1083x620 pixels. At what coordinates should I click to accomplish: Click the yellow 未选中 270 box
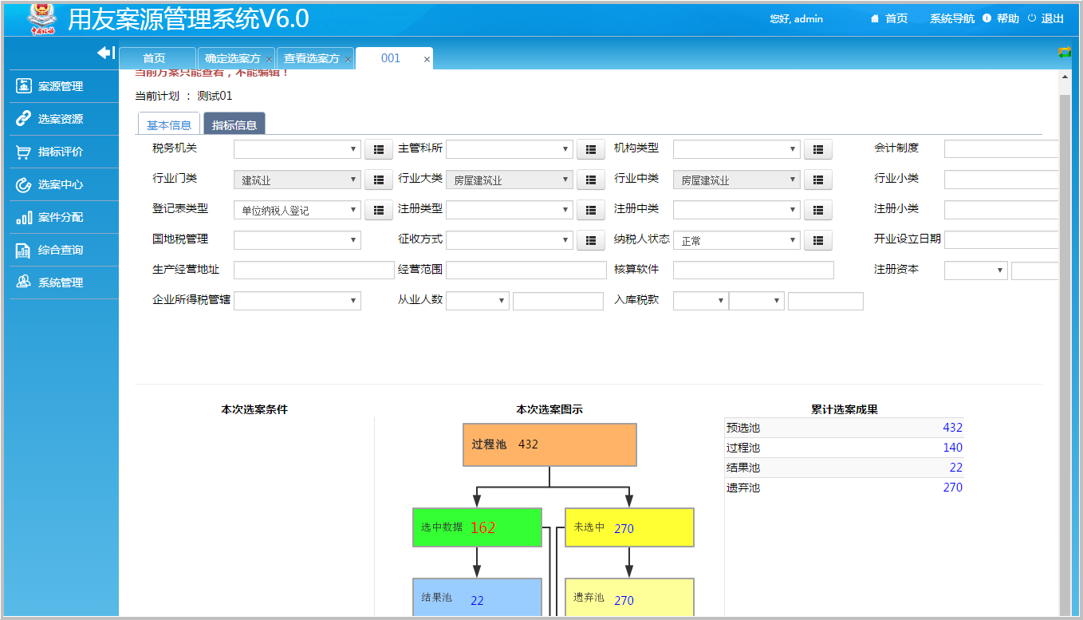(629, 527)
